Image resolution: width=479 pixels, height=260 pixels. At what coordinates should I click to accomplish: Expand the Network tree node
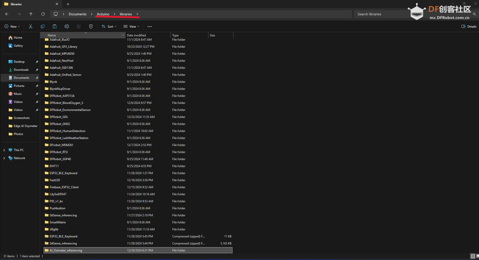[4, 158]
